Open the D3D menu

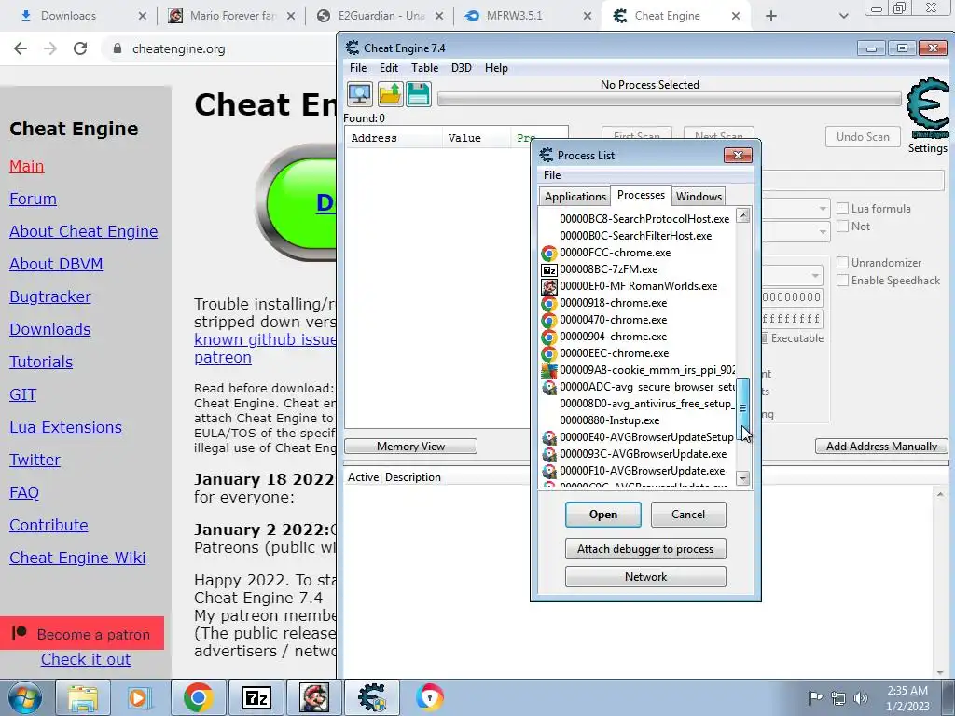pos(461,67)
